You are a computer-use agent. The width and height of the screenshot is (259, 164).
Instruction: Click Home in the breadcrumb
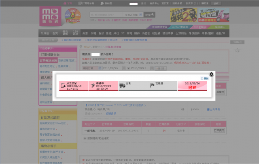click(87, 47)
